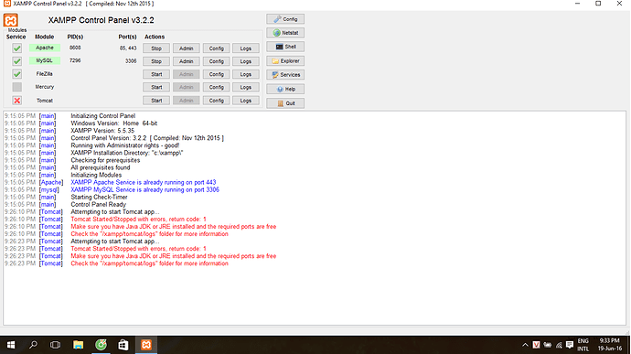
Task: Toggle the FileZilla service checkbox
Action: pos(16,74)
